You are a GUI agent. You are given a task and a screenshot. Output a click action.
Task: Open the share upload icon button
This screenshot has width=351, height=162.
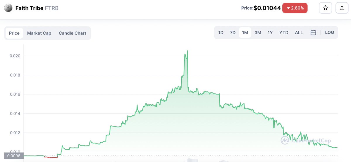[x=342, y=8]
